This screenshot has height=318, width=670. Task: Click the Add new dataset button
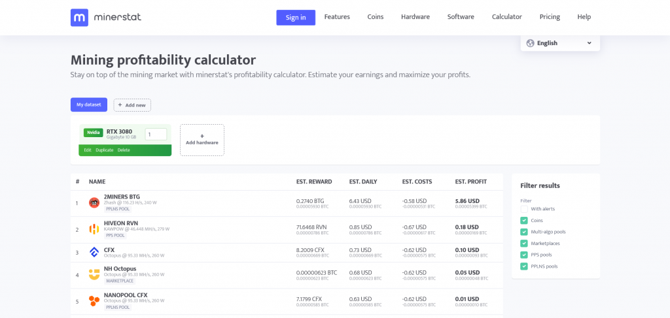(x=132, y=104)
